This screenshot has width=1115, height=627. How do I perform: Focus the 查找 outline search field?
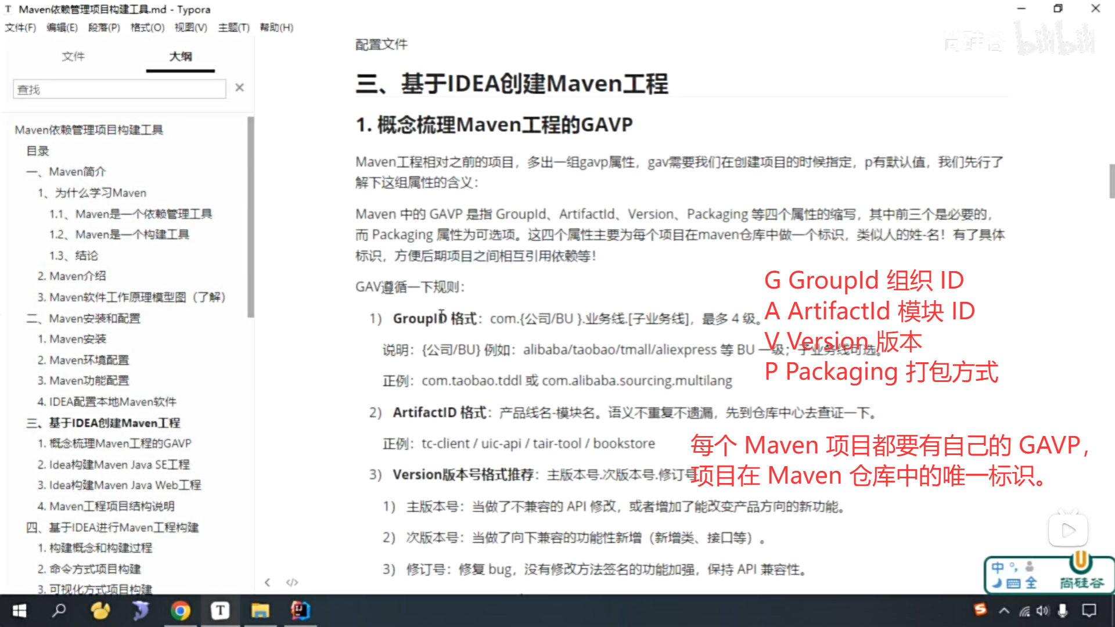point(119,89)
